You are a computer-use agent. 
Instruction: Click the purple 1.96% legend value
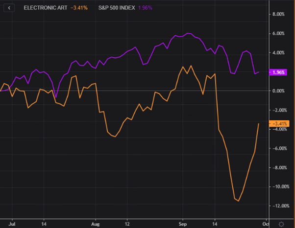tap(145, 8)
